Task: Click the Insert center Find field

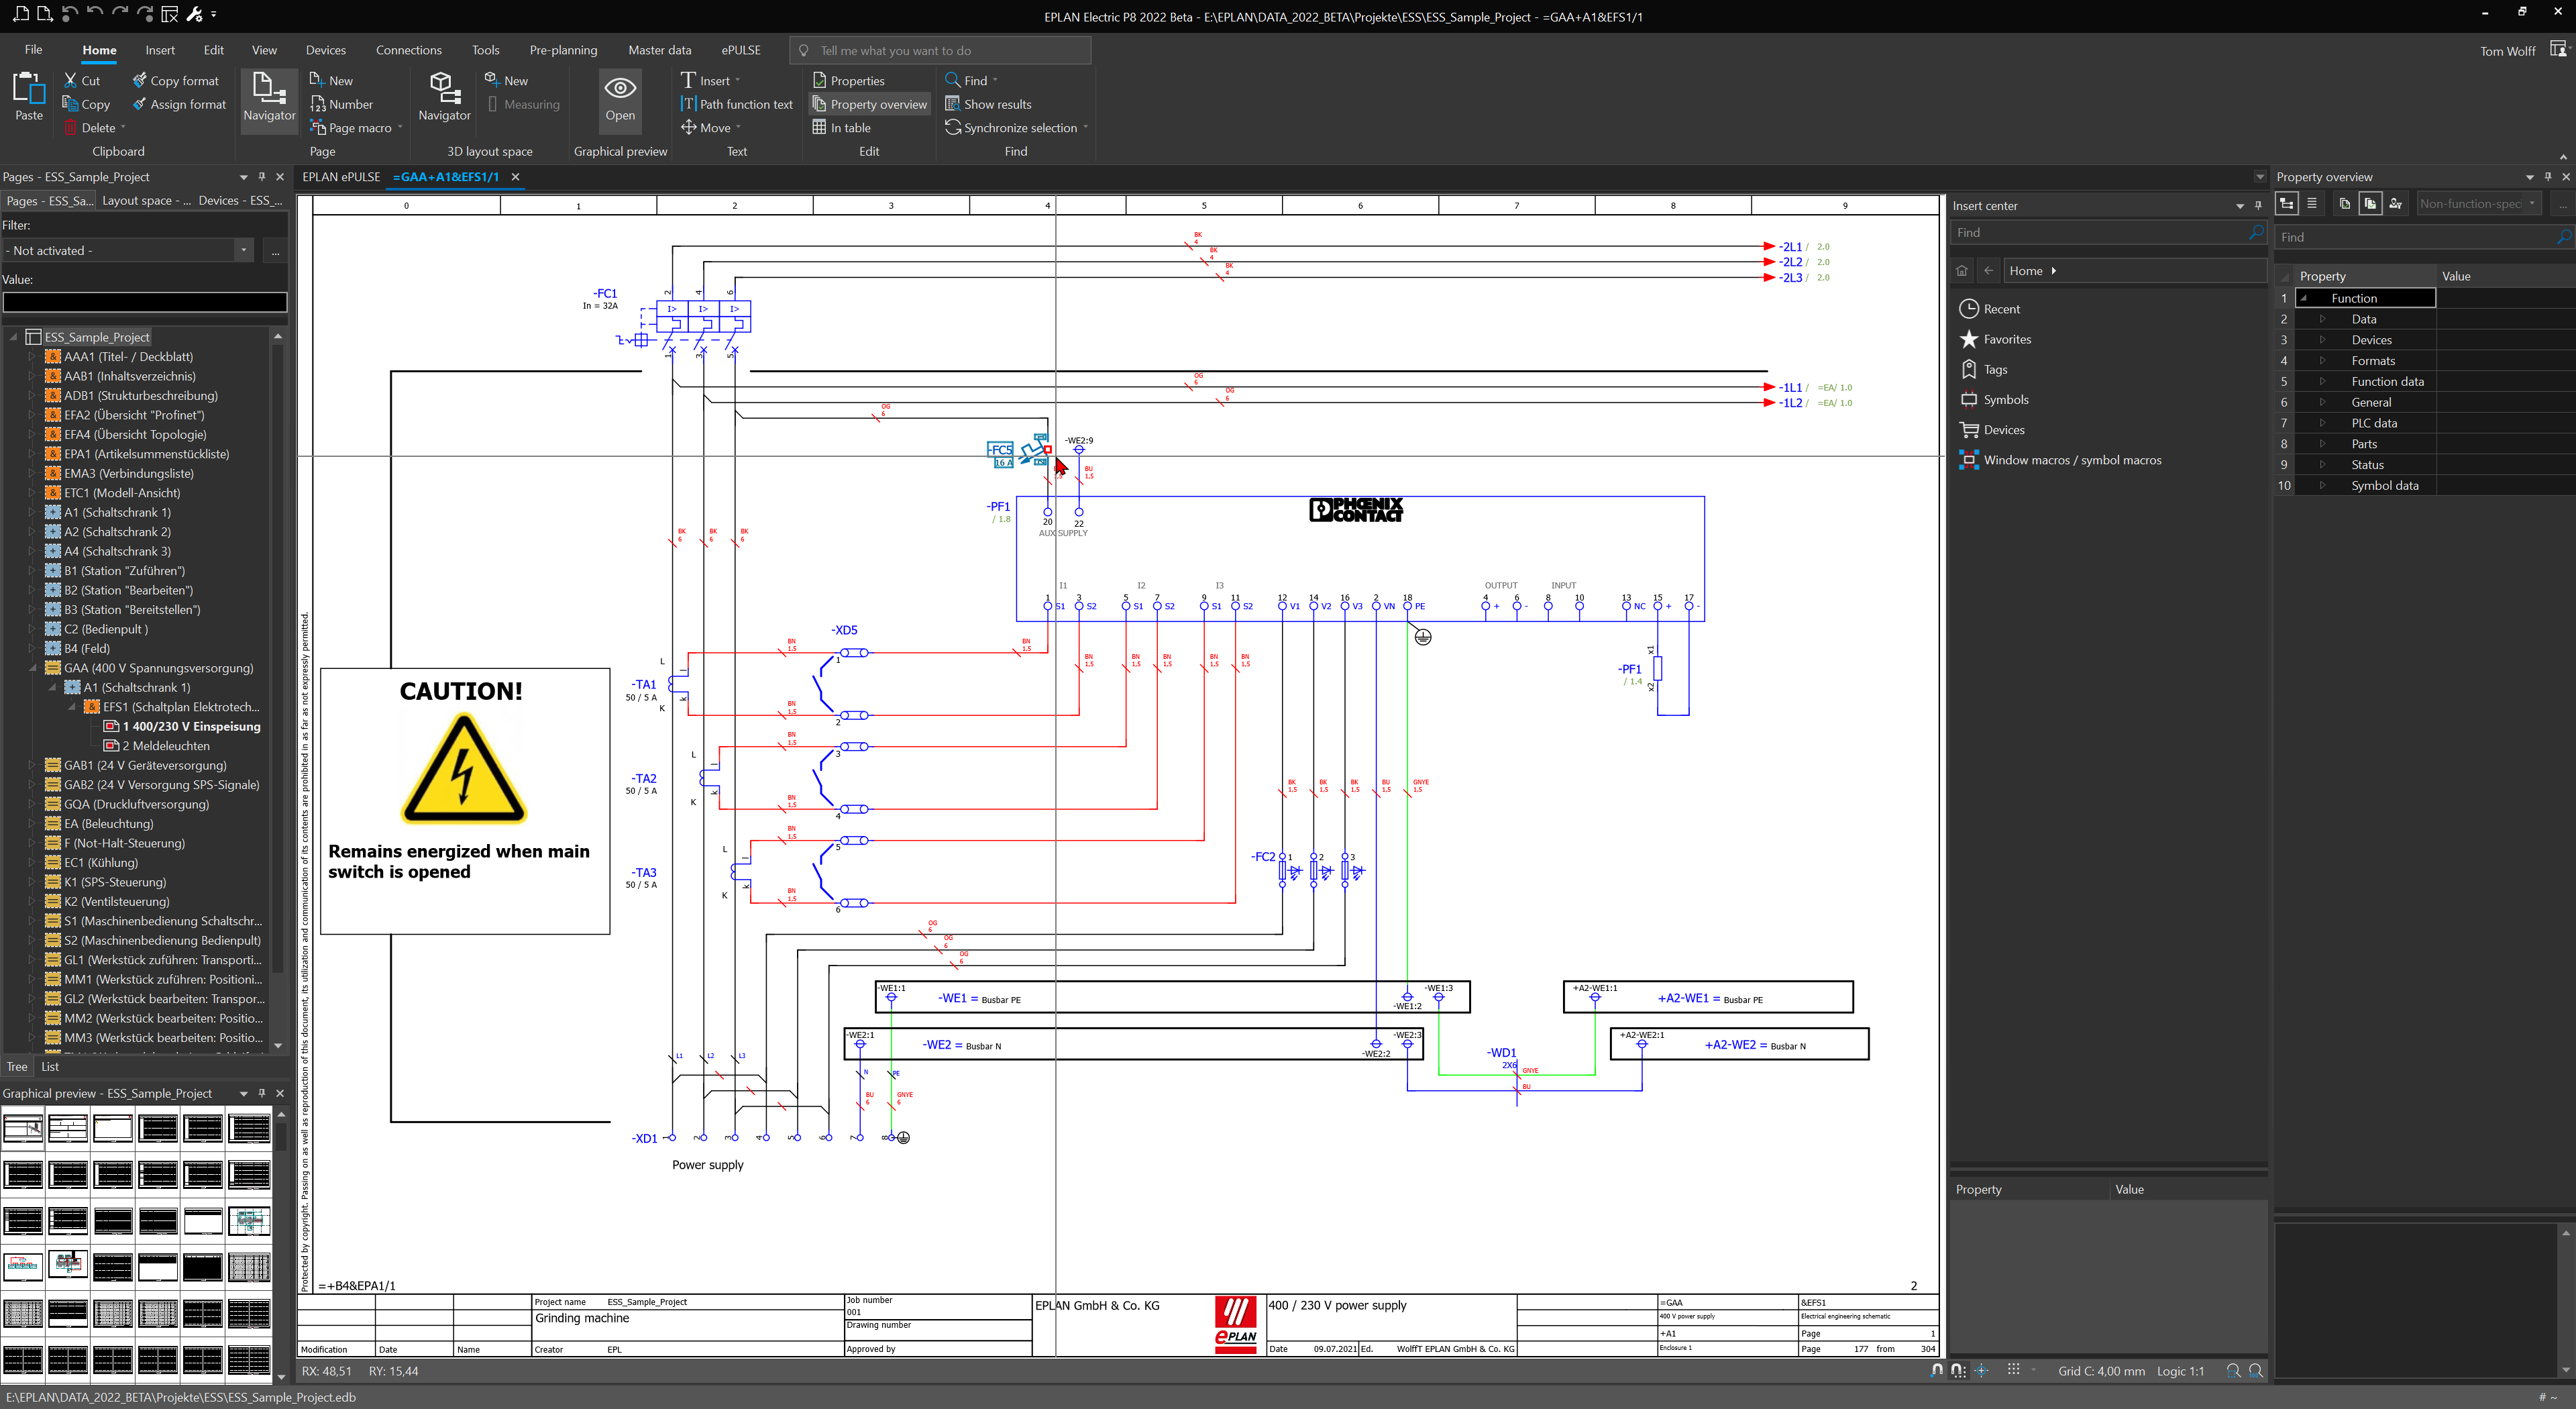Action: 2095,232
